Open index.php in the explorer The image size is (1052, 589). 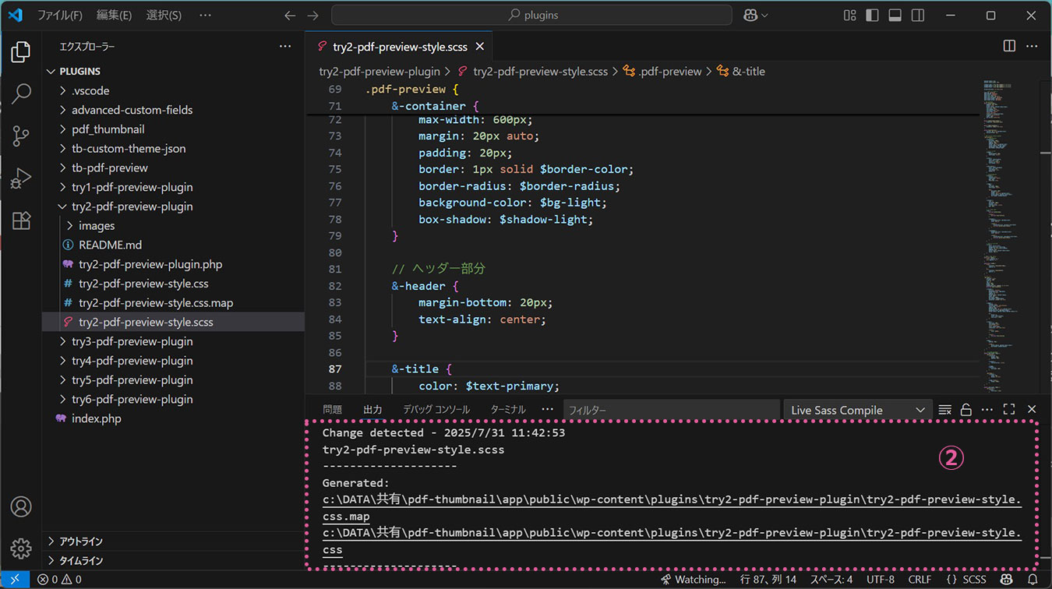coord(173,418)
